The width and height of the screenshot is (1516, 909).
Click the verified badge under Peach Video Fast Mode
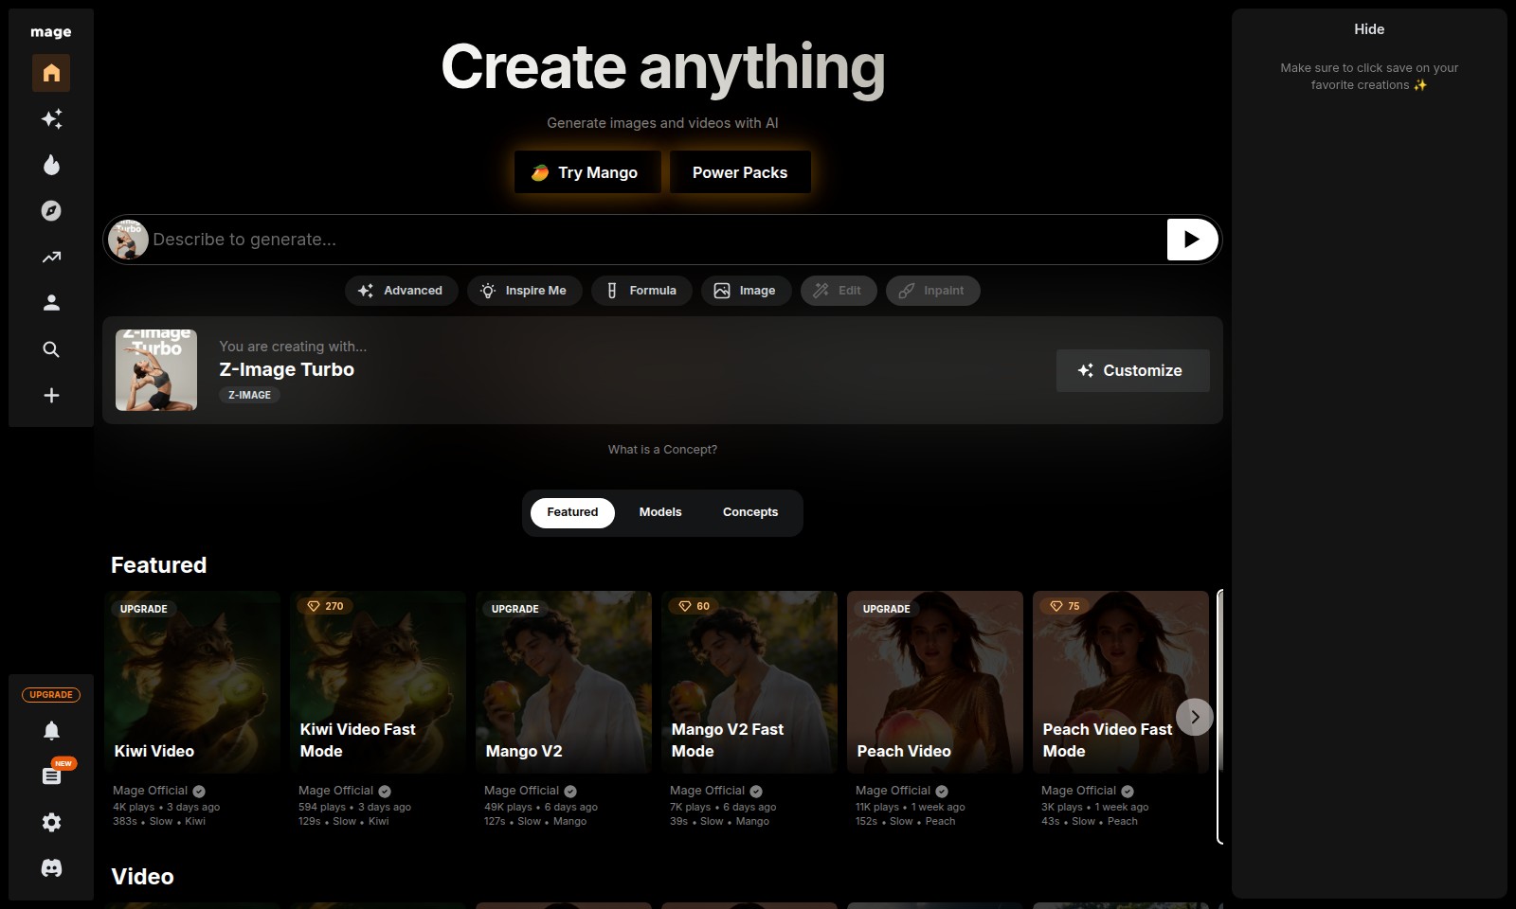point(1128,792)
